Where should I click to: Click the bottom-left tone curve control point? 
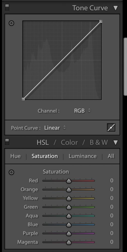[x=23, y=99]
